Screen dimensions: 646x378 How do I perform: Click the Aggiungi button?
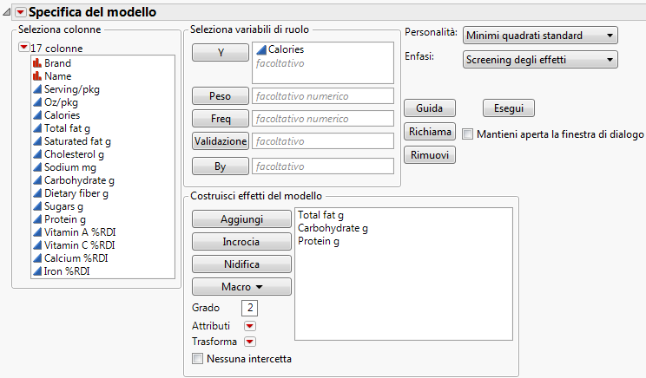point(241,219)
